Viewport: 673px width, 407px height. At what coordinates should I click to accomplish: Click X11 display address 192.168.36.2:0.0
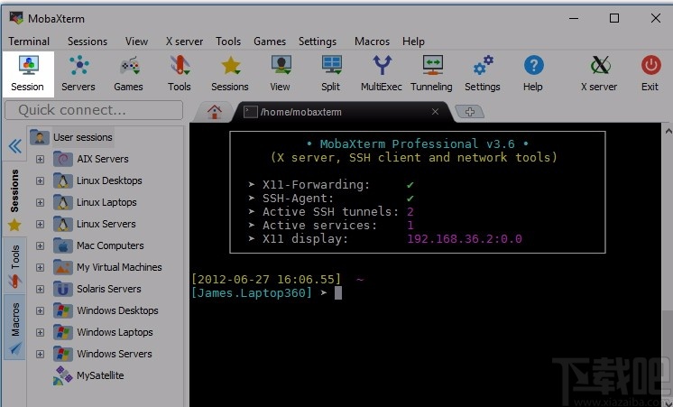point(465,239)
